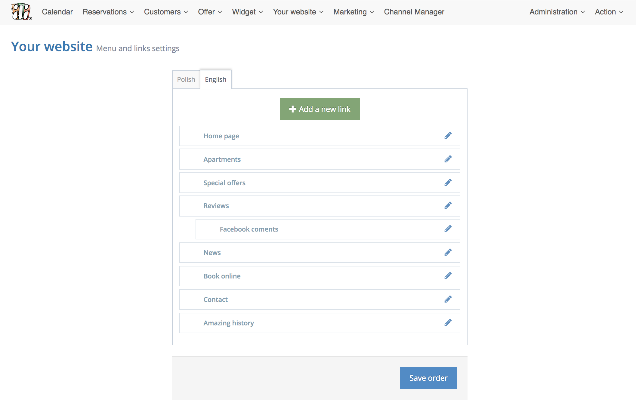Click the pencil icon for Home page
The height and width of the screenshot is (406, 636).
point(448,136)
